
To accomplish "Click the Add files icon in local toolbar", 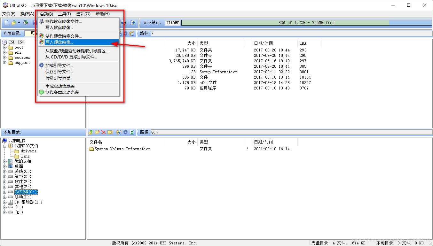I will coord(119,132).
